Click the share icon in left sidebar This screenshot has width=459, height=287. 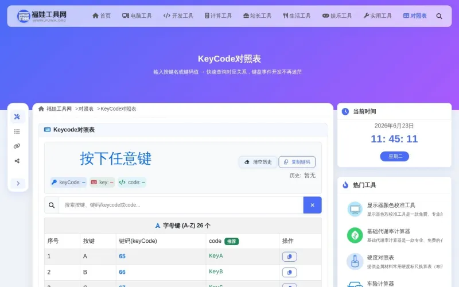point(17,161)
